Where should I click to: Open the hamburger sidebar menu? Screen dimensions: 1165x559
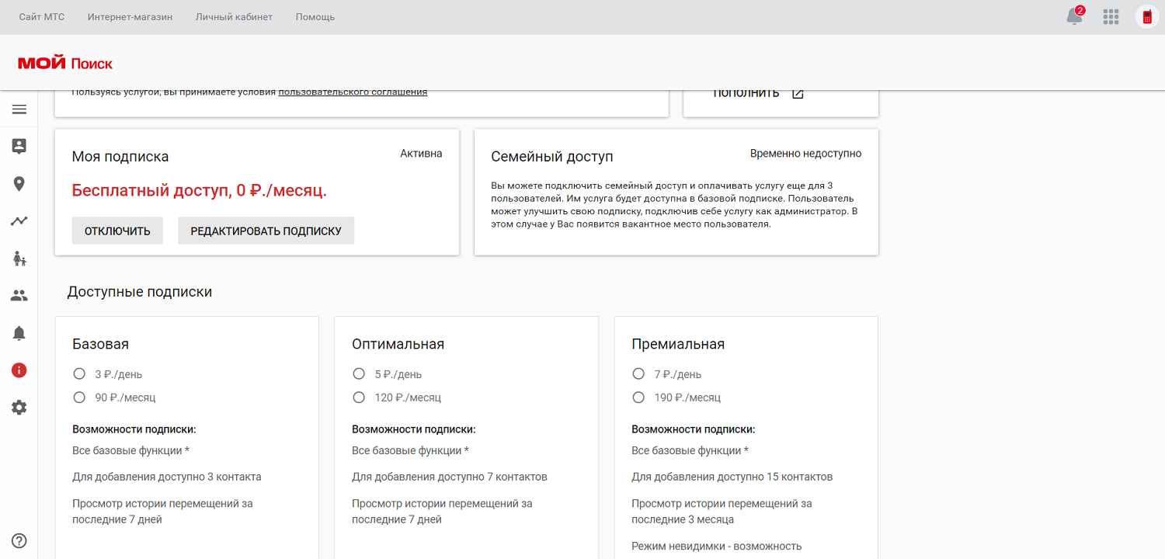[19, 109]
